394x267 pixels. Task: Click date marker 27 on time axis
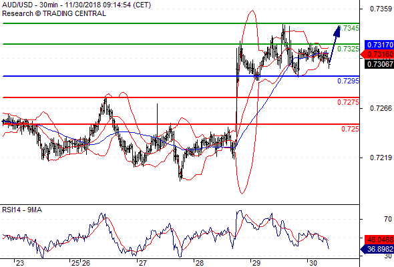pos(143,263)
